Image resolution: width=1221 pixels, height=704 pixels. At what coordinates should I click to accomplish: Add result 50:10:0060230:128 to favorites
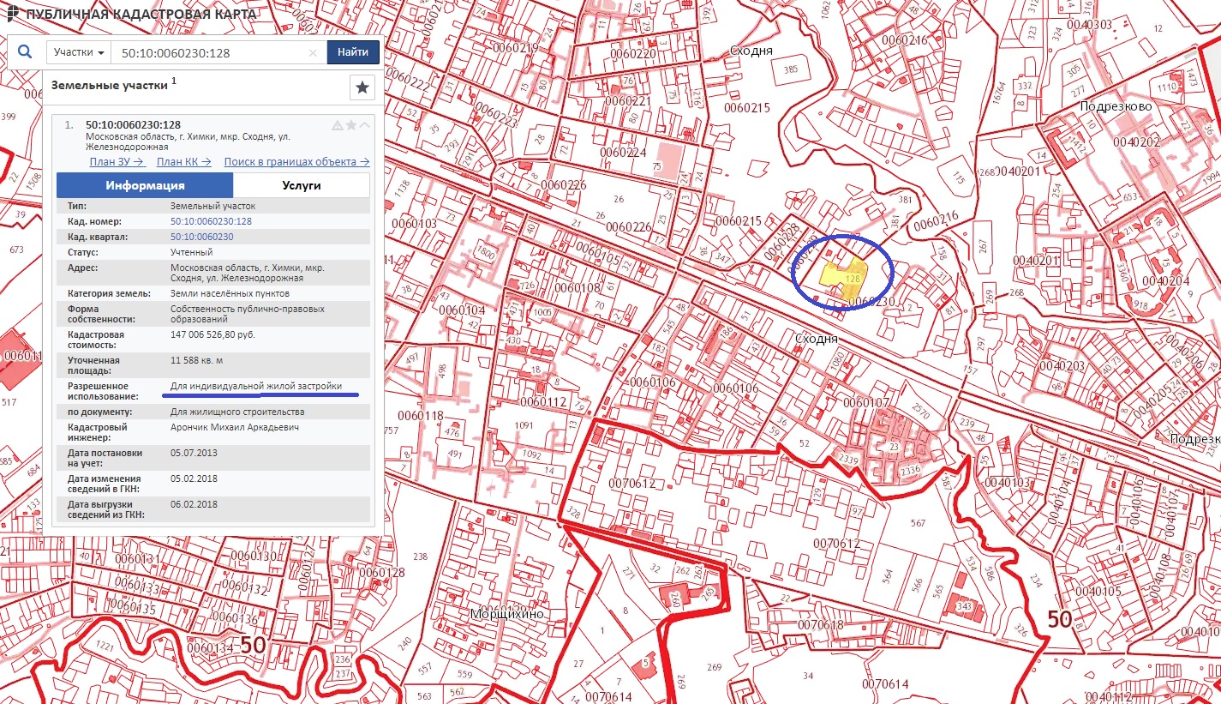pos(351,125)
